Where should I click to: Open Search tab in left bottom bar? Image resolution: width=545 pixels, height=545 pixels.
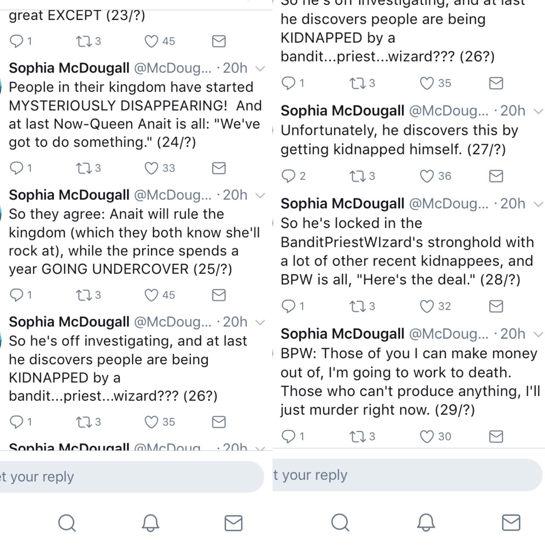pos(67,523)
